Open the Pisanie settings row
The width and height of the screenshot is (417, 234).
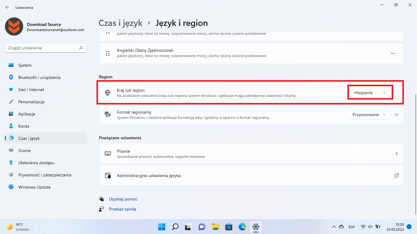(x=251, y=154)
